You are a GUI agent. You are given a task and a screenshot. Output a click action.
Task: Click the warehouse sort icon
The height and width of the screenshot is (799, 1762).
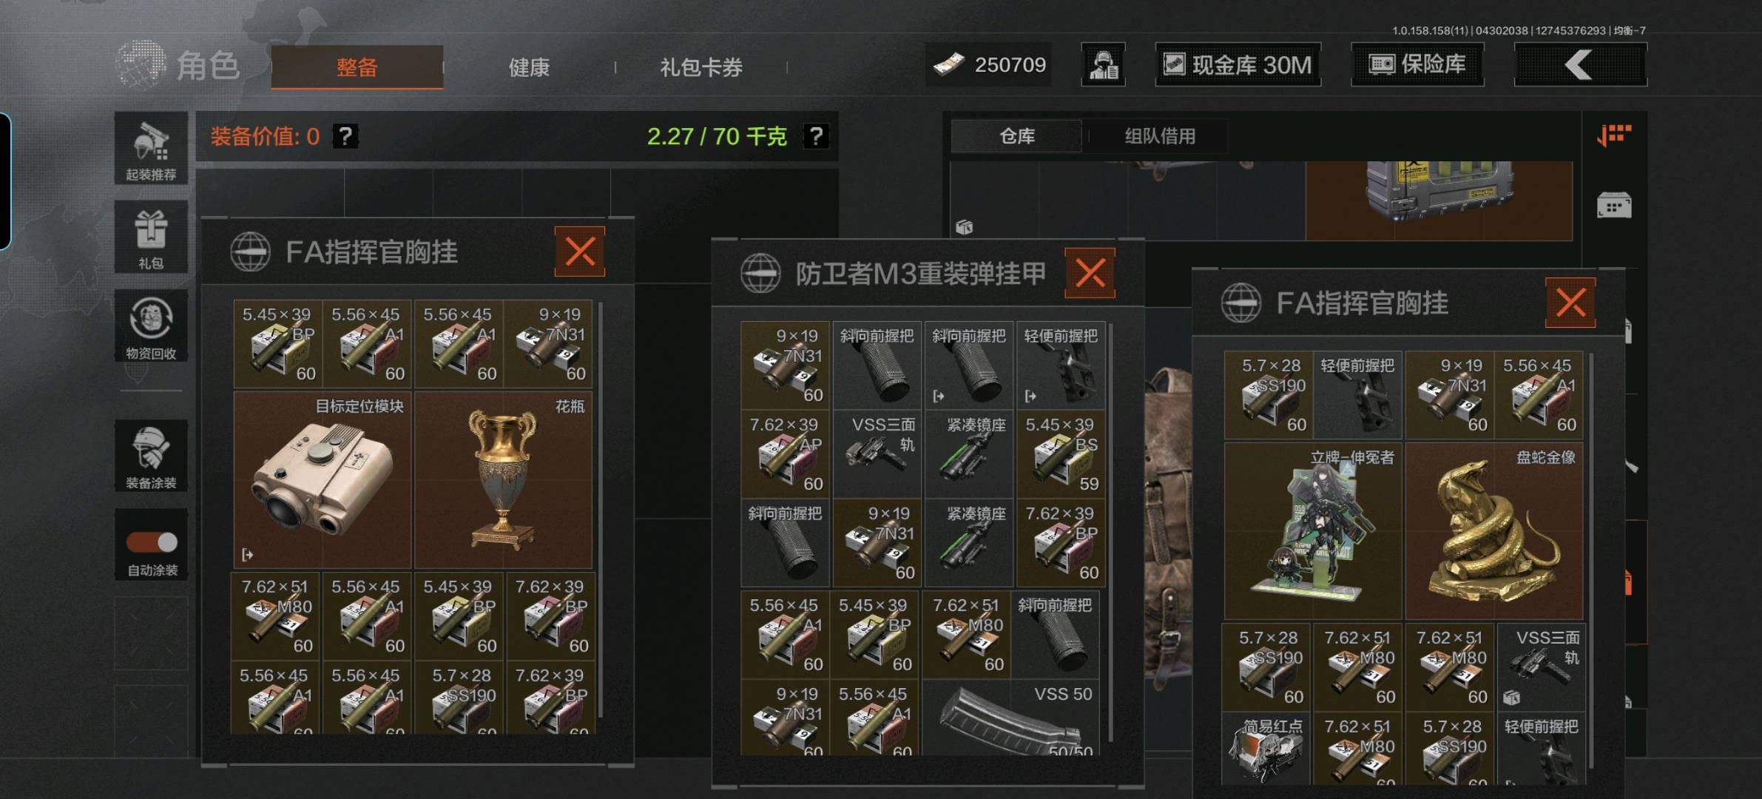click(1614, 135)
